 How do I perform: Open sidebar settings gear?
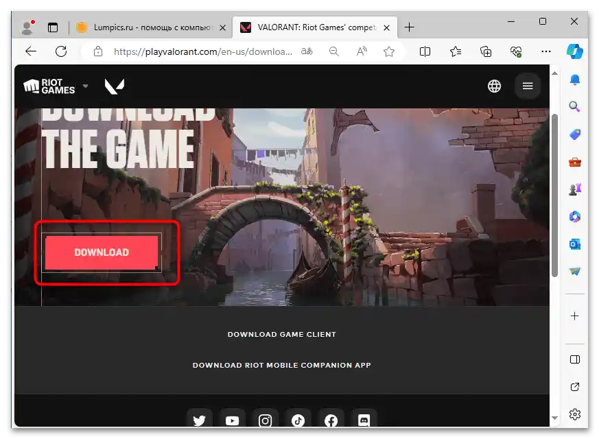tap(574, 414)
